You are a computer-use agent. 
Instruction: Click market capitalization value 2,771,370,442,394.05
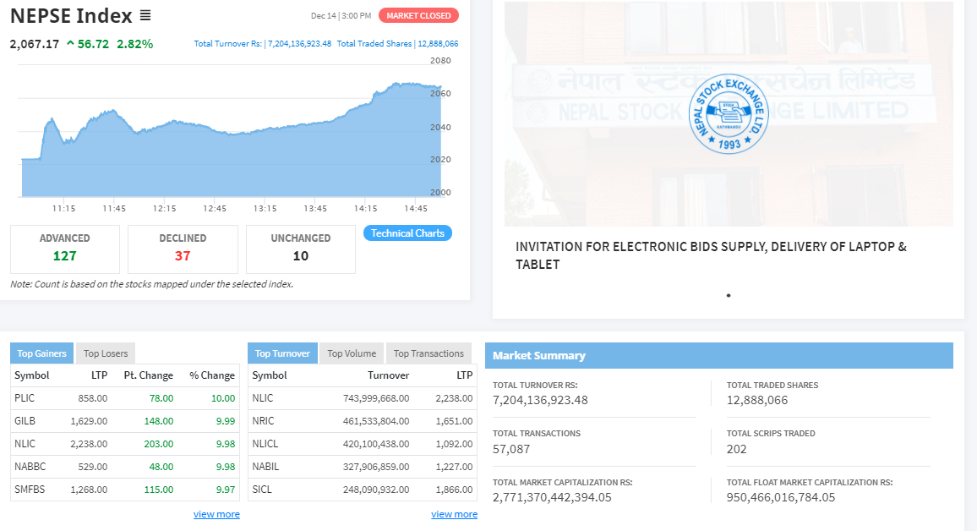(x=552, y=497)
